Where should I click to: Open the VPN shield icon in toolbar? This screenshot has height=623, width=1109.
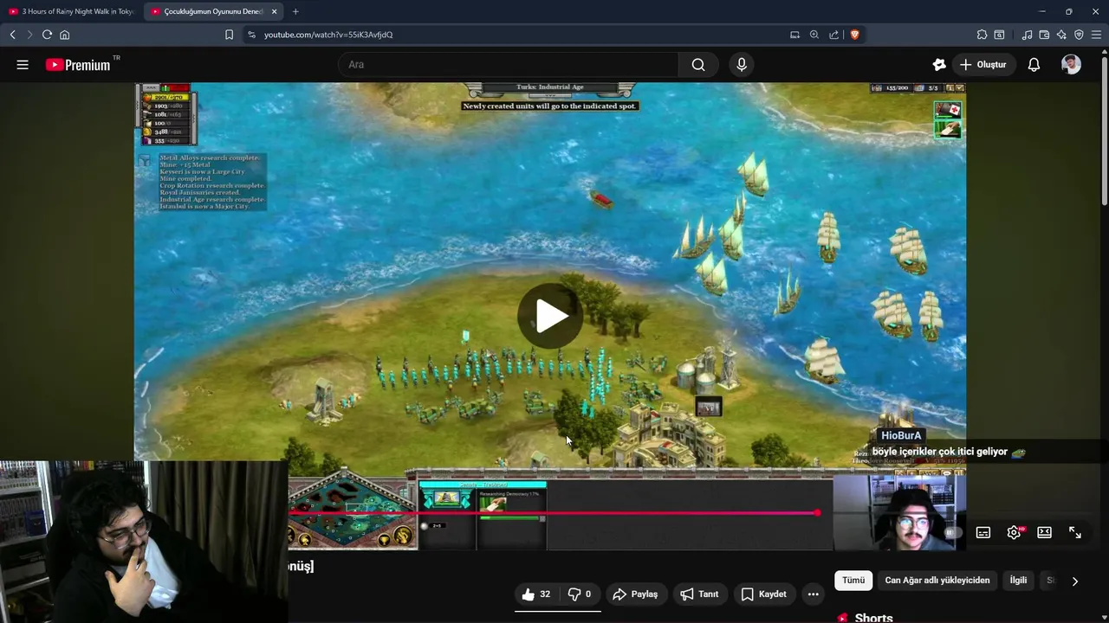click(1079, 35)
